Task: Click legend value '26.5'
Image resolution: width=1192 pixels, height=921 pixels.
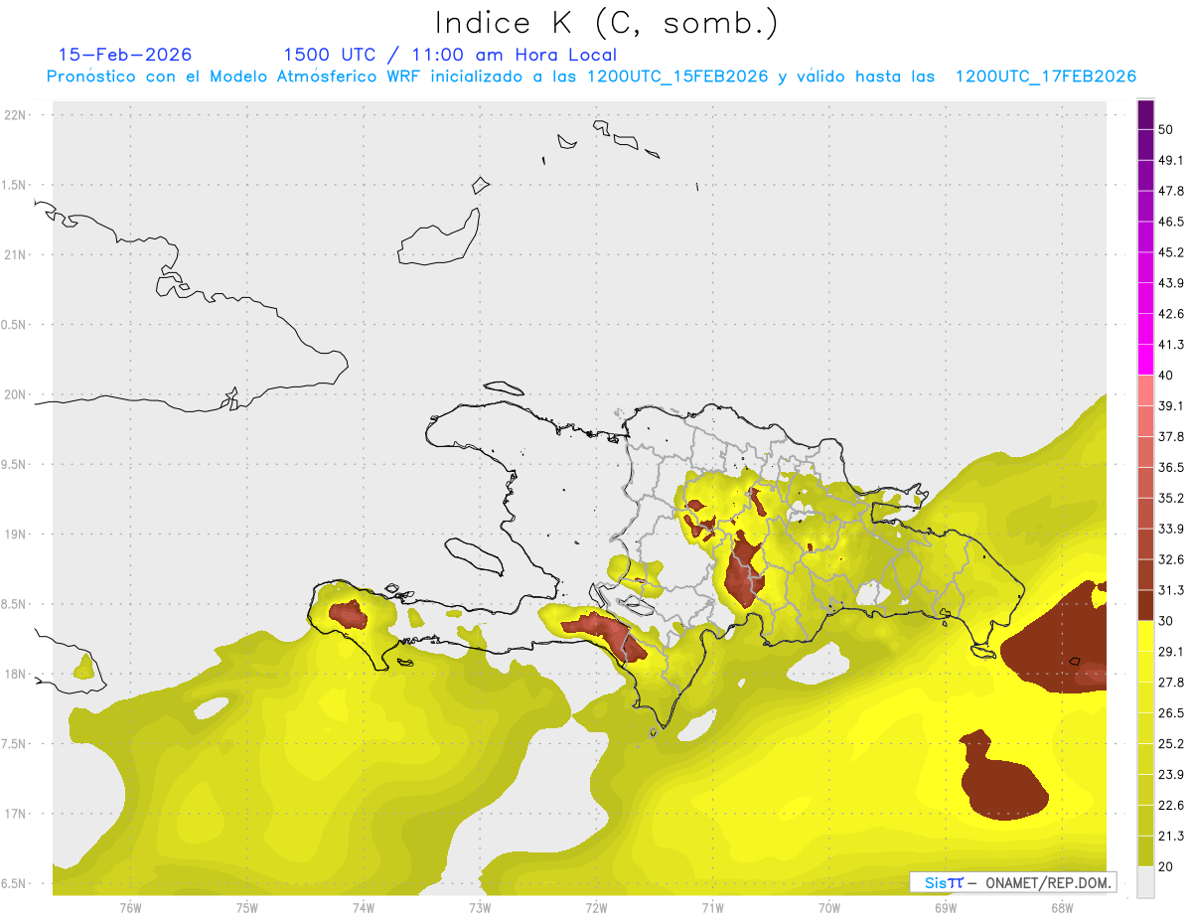Action: pos(1171,713)
